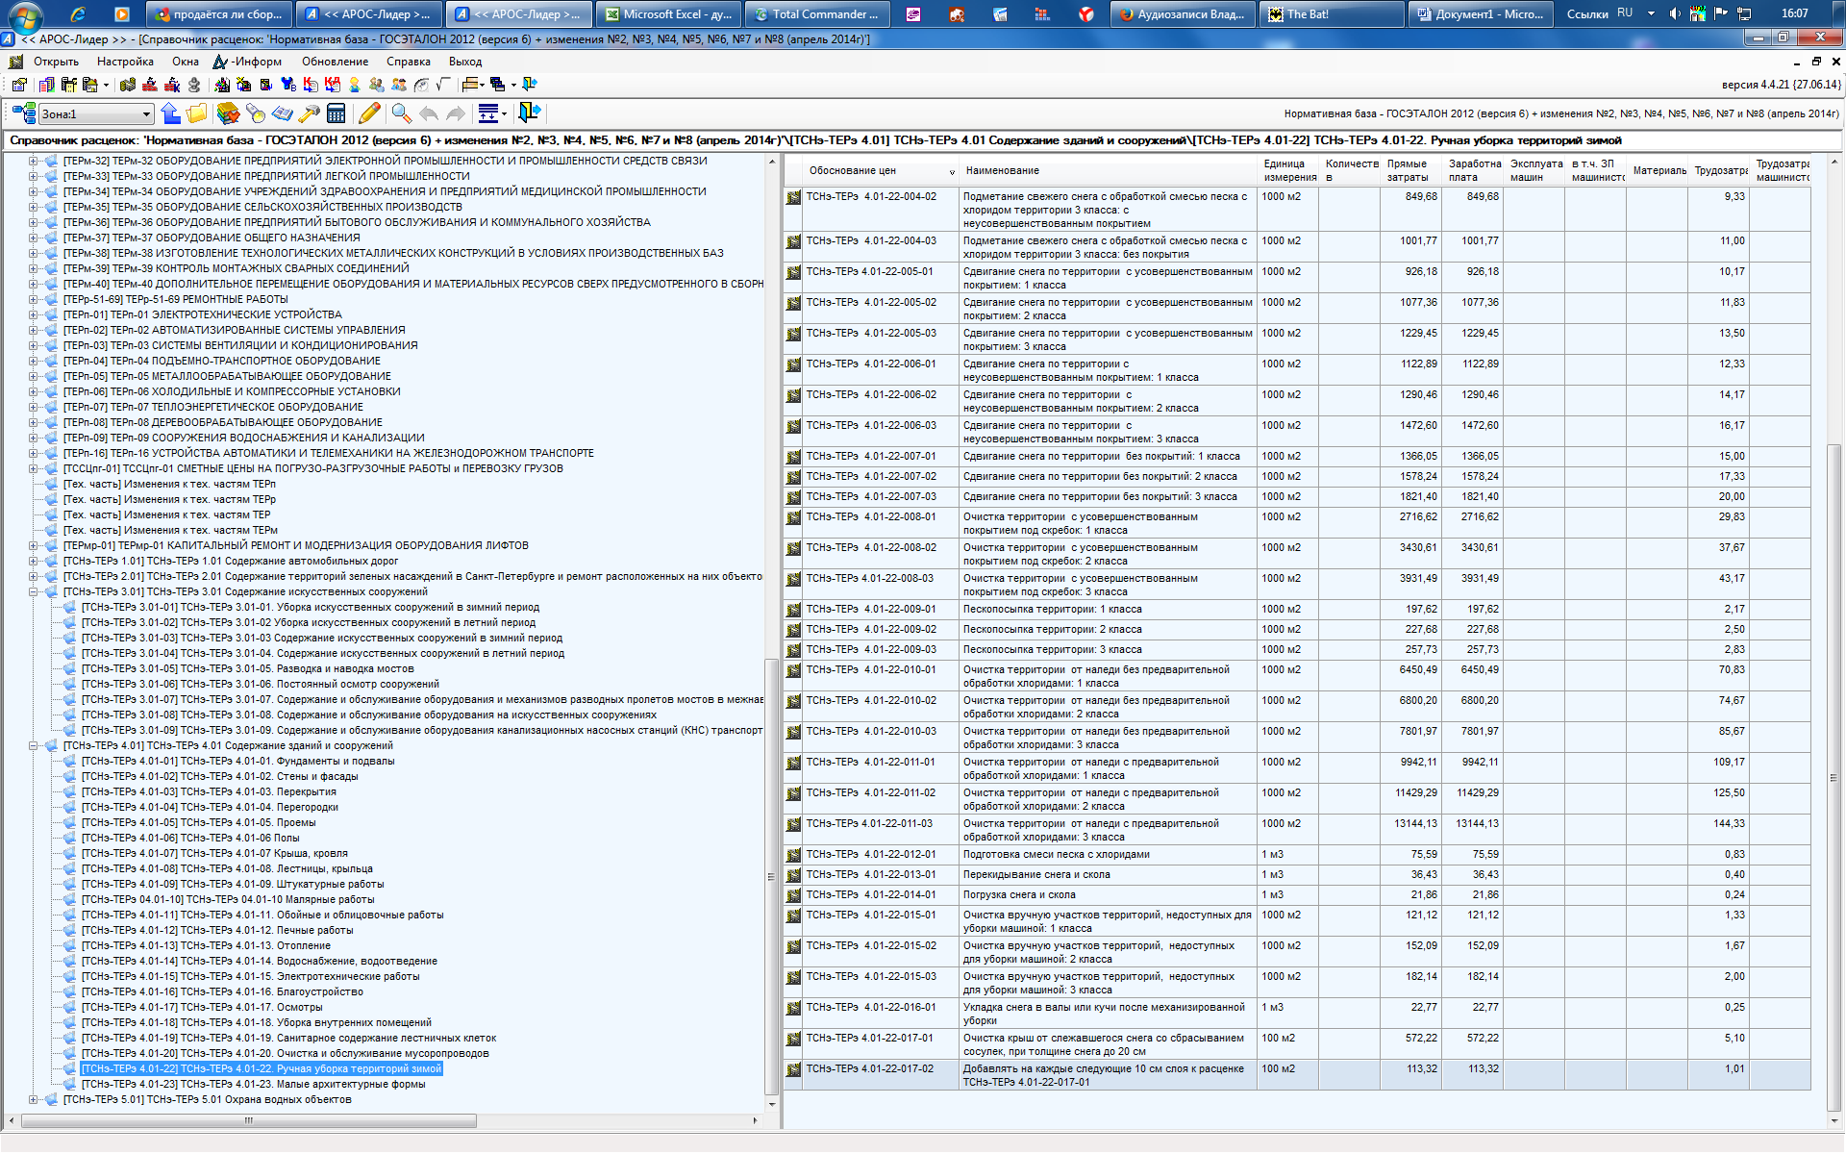Select tree item 4.01-16 Благоустройство

[x=222, y=992]
